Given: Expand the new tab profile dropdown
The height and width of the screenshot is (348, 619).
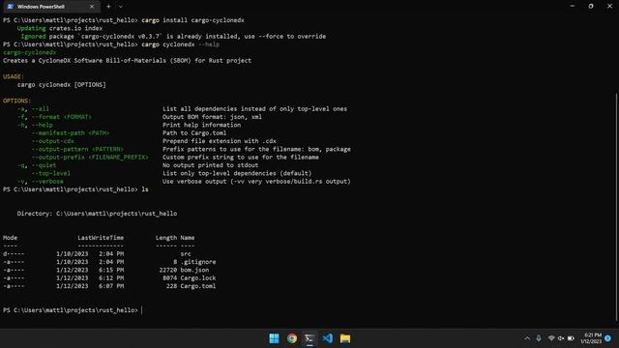Looking at the screenshot, I should [x=120, y=7].
